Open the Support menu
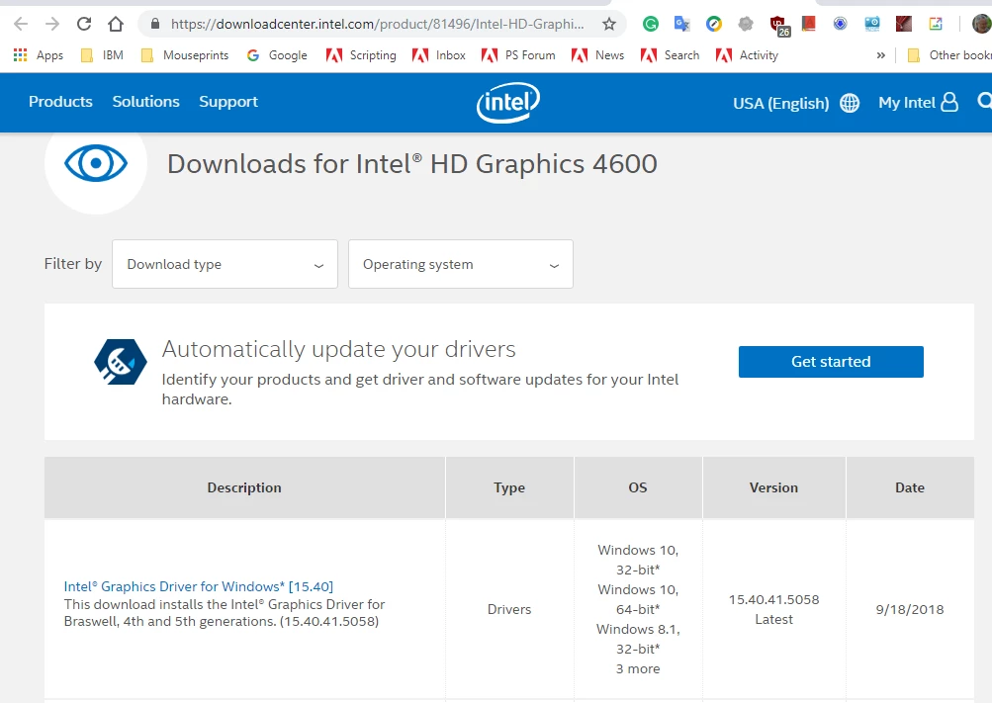992x703 pixels. 228,102
